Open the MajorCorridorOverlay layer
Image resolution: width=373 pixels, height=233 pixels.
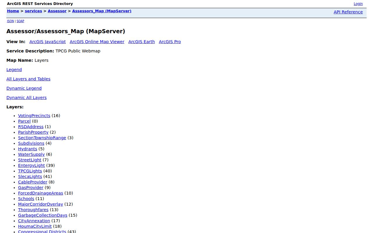(41, 204)
